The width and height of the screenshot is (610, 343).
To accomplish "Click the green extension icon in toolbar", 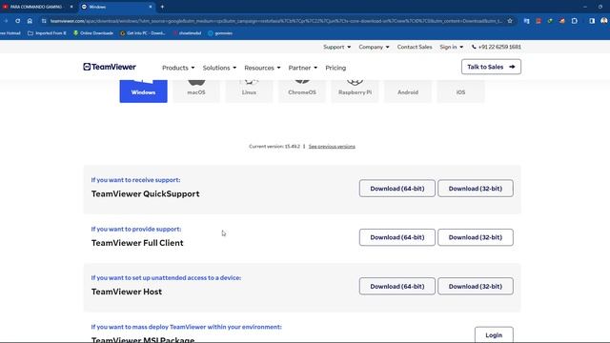I will point(550,21).
